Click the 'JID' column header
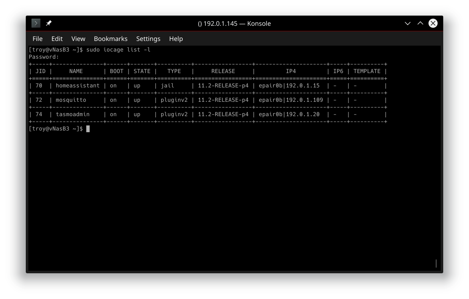 pyautogui.click(x=41, y=71)
